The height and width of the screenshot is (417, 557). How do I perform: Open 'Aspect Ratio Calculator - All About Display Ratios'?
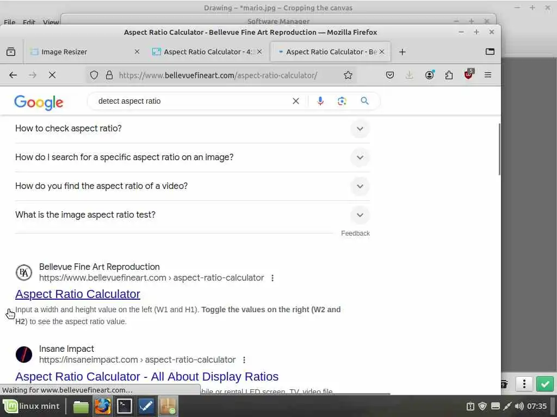coord(147,377)
